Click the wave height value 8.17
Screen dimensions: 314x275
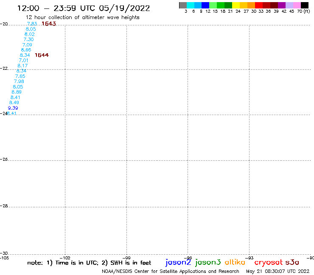22,66
